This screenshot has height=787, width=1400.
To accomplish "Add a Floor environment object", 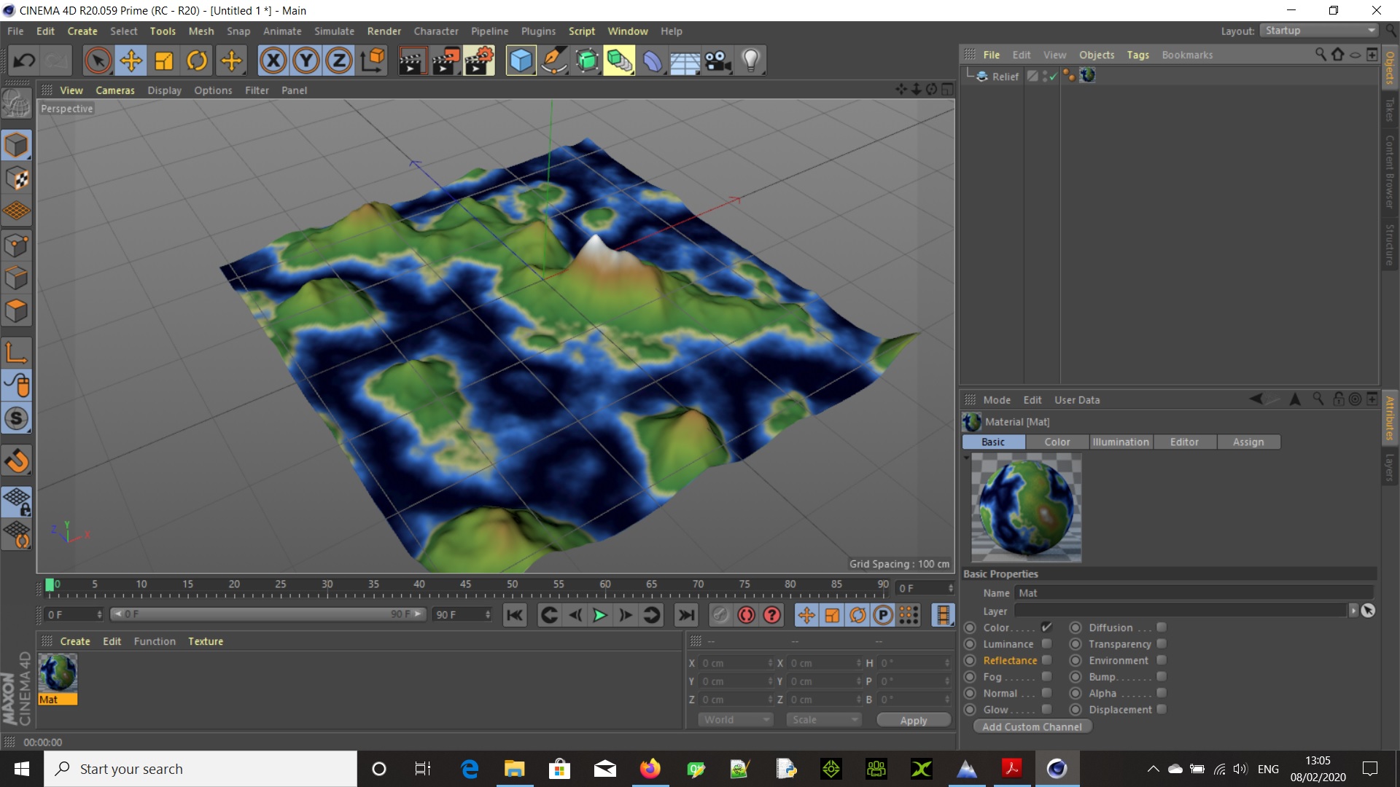I will click(685, 60).
